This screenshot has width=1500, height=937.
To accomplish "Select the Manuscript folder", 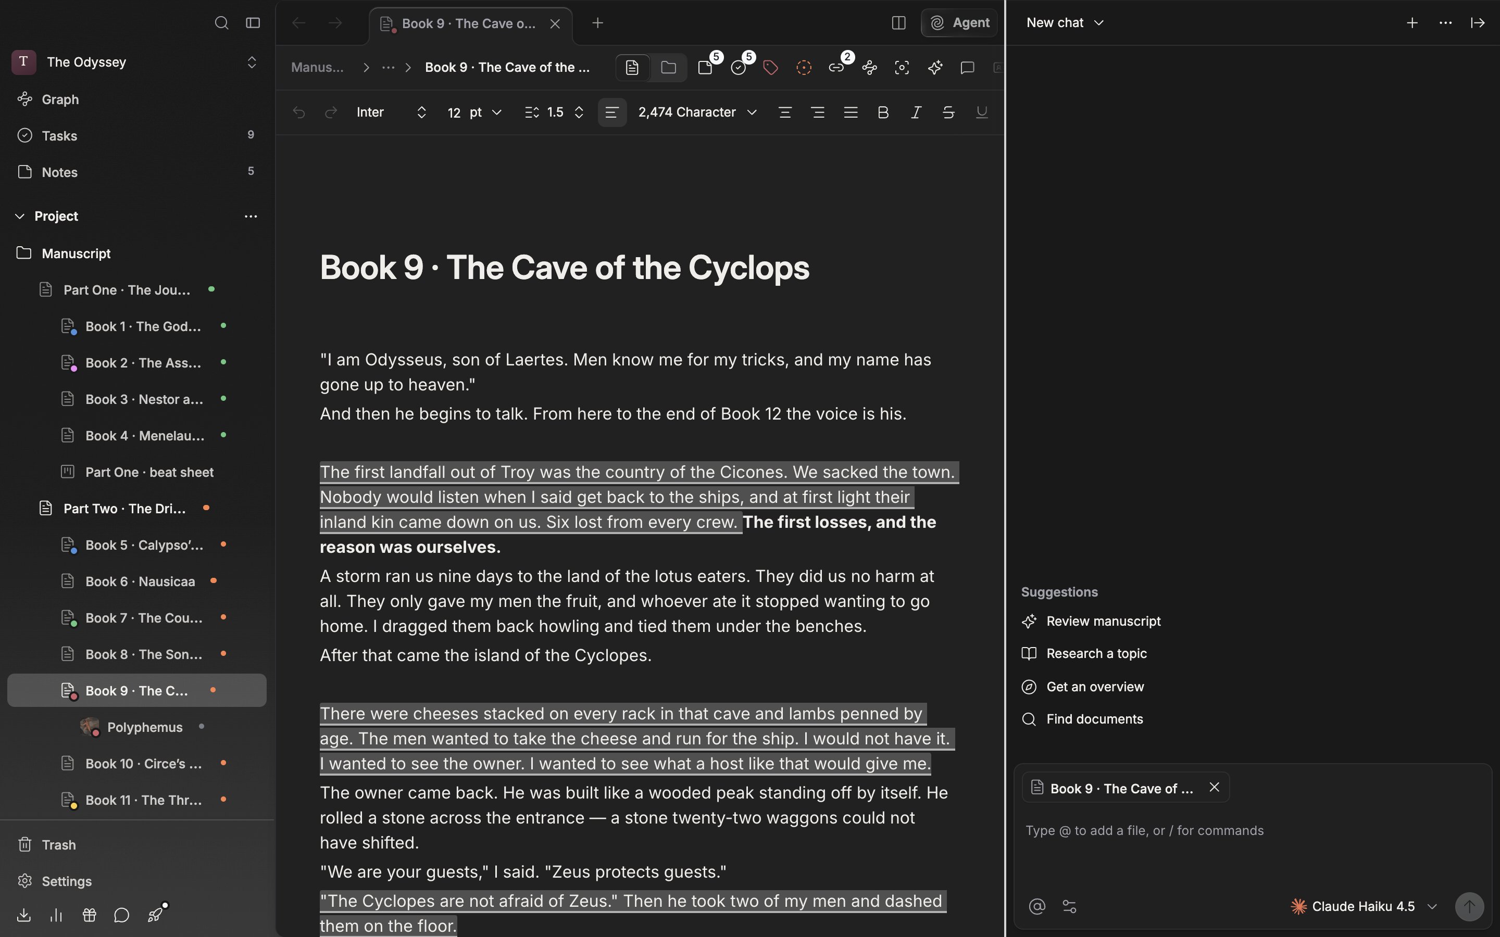I will coord(136,254).
